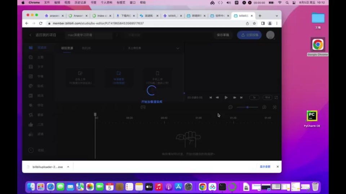Go back using Chrome's back arrow
This screenshot has width=346, height=194.
[27, 23]
